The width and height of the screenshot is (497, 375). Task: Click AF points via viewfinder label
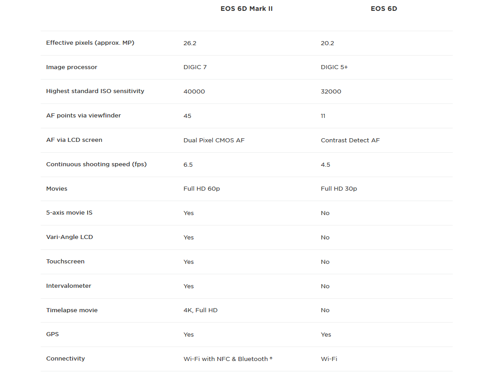(84, 116)
